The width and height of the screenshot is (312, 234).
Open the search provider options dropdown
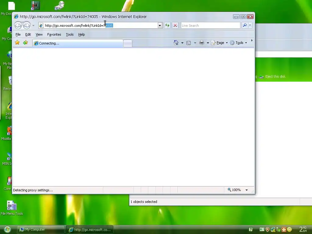pyautogui.click(x=250, y=25)
